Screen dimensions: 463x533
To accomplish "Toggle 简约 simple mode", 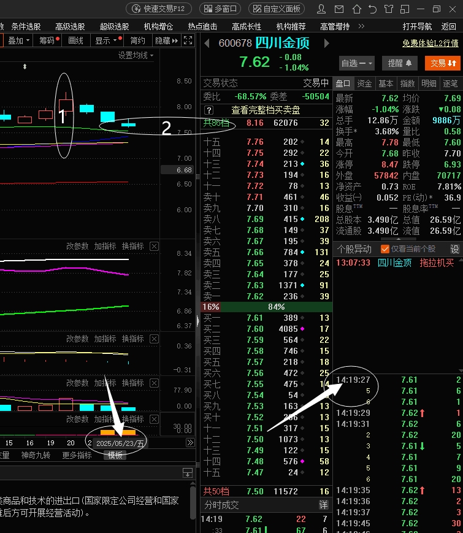I will point(138,40).
